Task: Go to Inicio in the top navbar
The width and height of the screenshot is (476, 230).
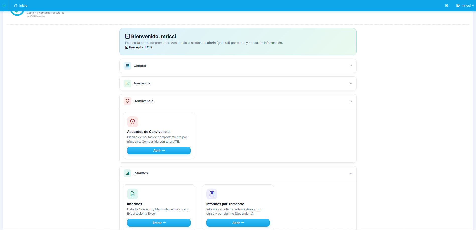Action: coord(21,5)
